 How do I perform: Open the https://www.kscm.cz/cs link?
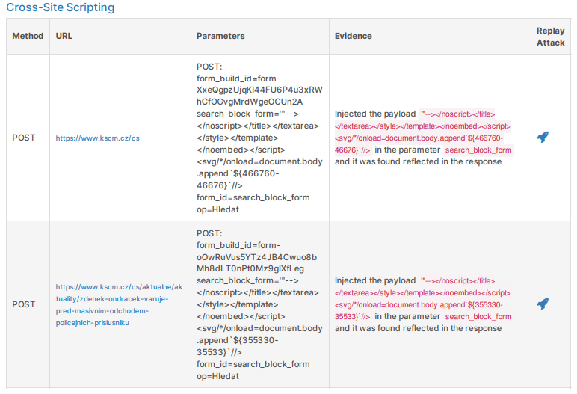[97, 138]
